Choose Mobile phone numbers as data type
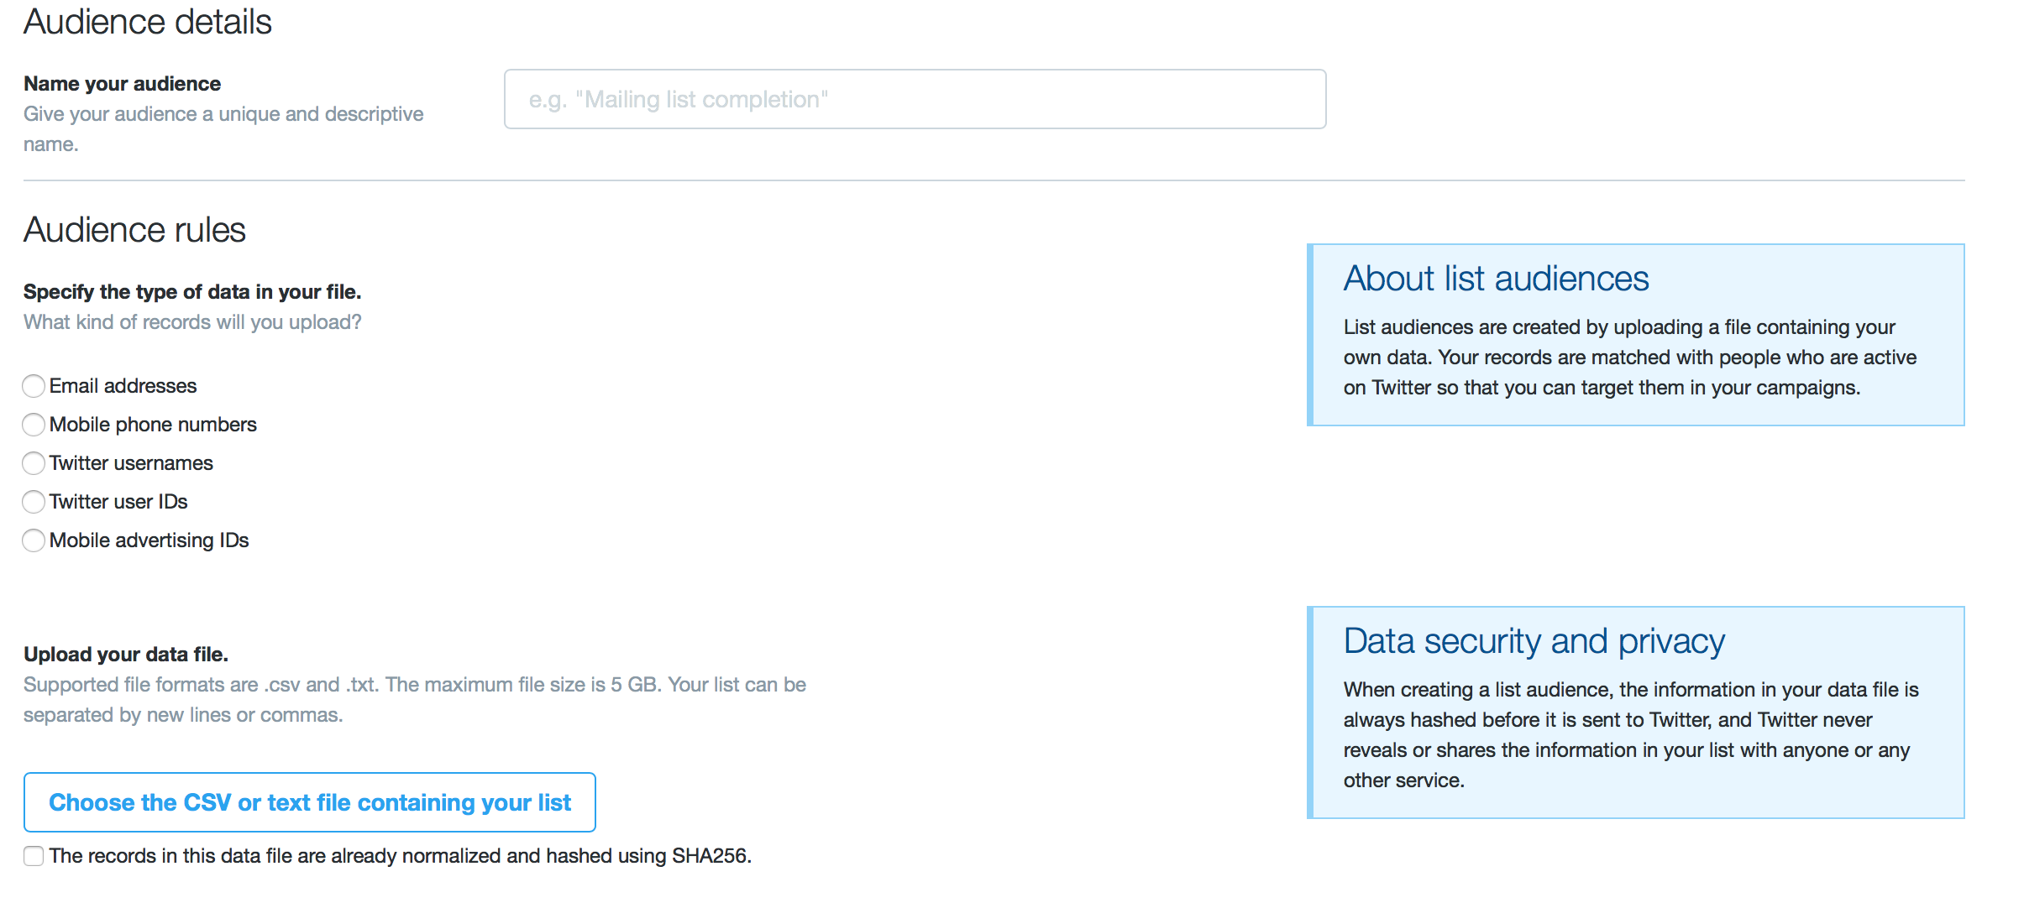Screen dimensions: 2024x903 [x=34, y=425]
